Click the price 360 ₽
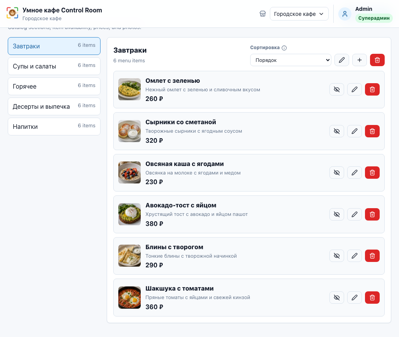This screenshot has width=399, height=337. pos(154,307)
